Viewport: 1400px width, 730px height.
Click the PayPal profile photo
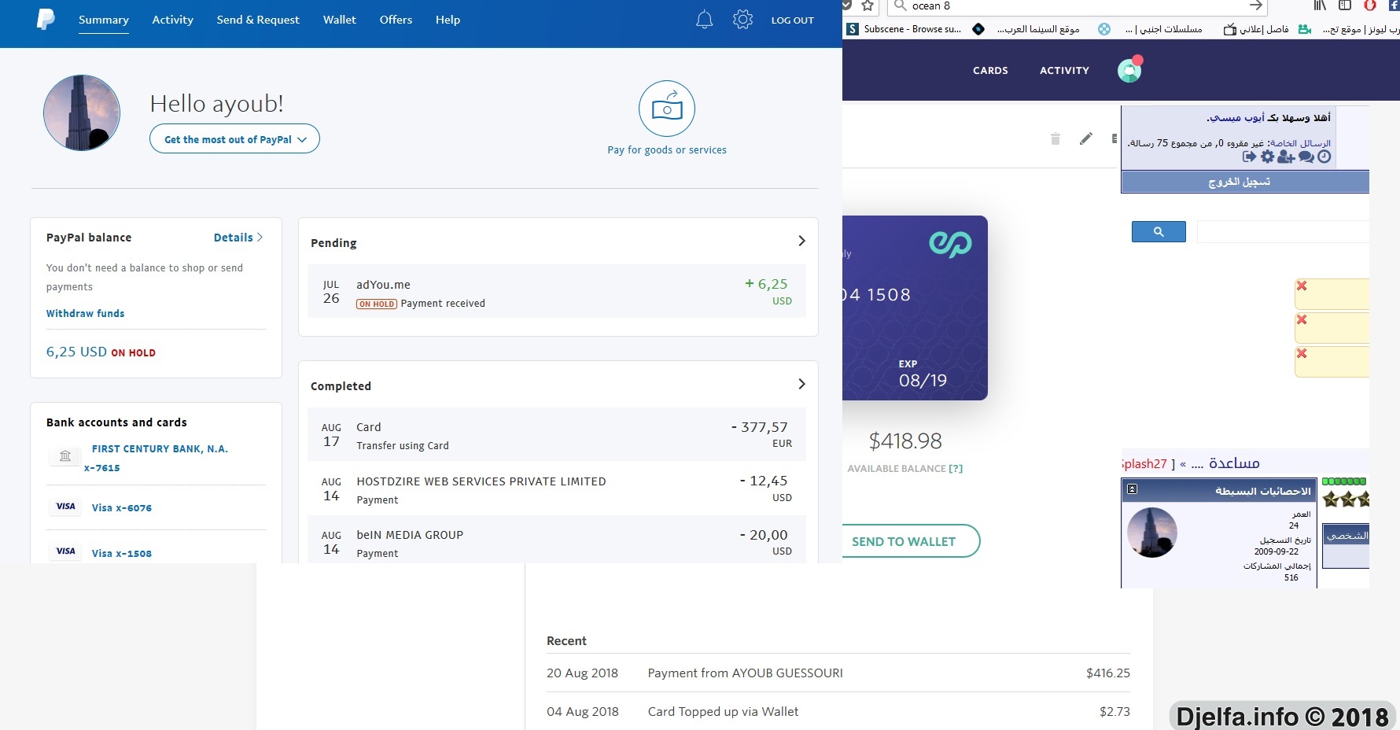(x=82, y=113)
